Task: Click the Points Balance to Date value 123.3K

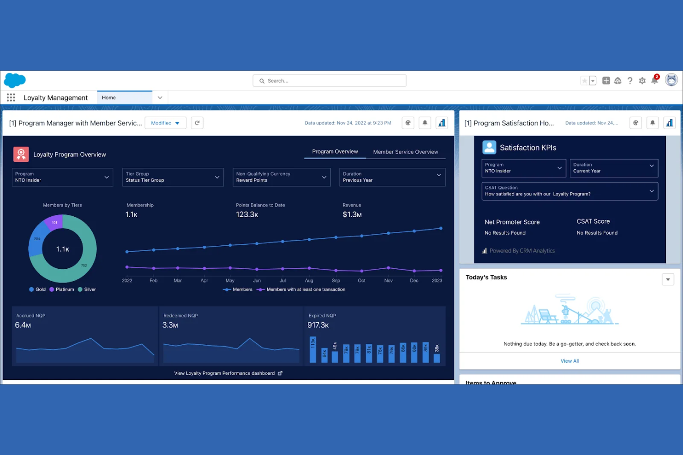Action: 247,214
